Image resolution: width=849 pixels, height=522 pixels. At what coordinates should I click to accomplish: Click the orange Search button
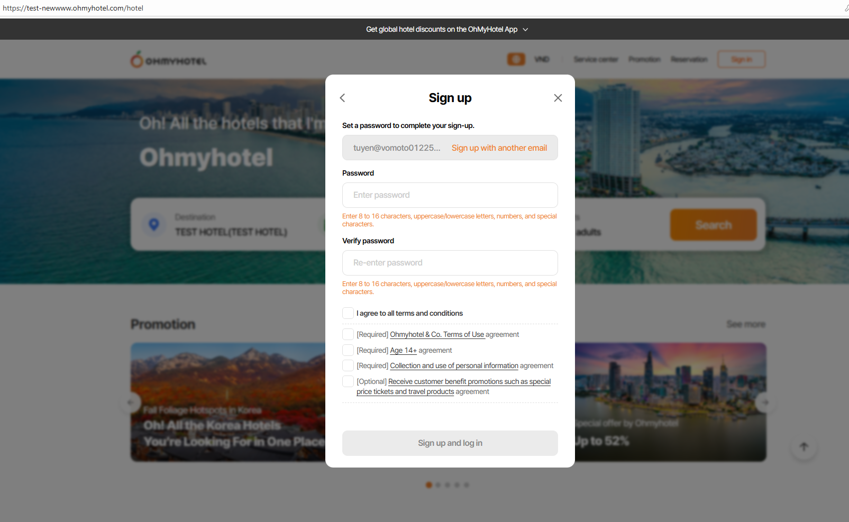pos(714,225)
